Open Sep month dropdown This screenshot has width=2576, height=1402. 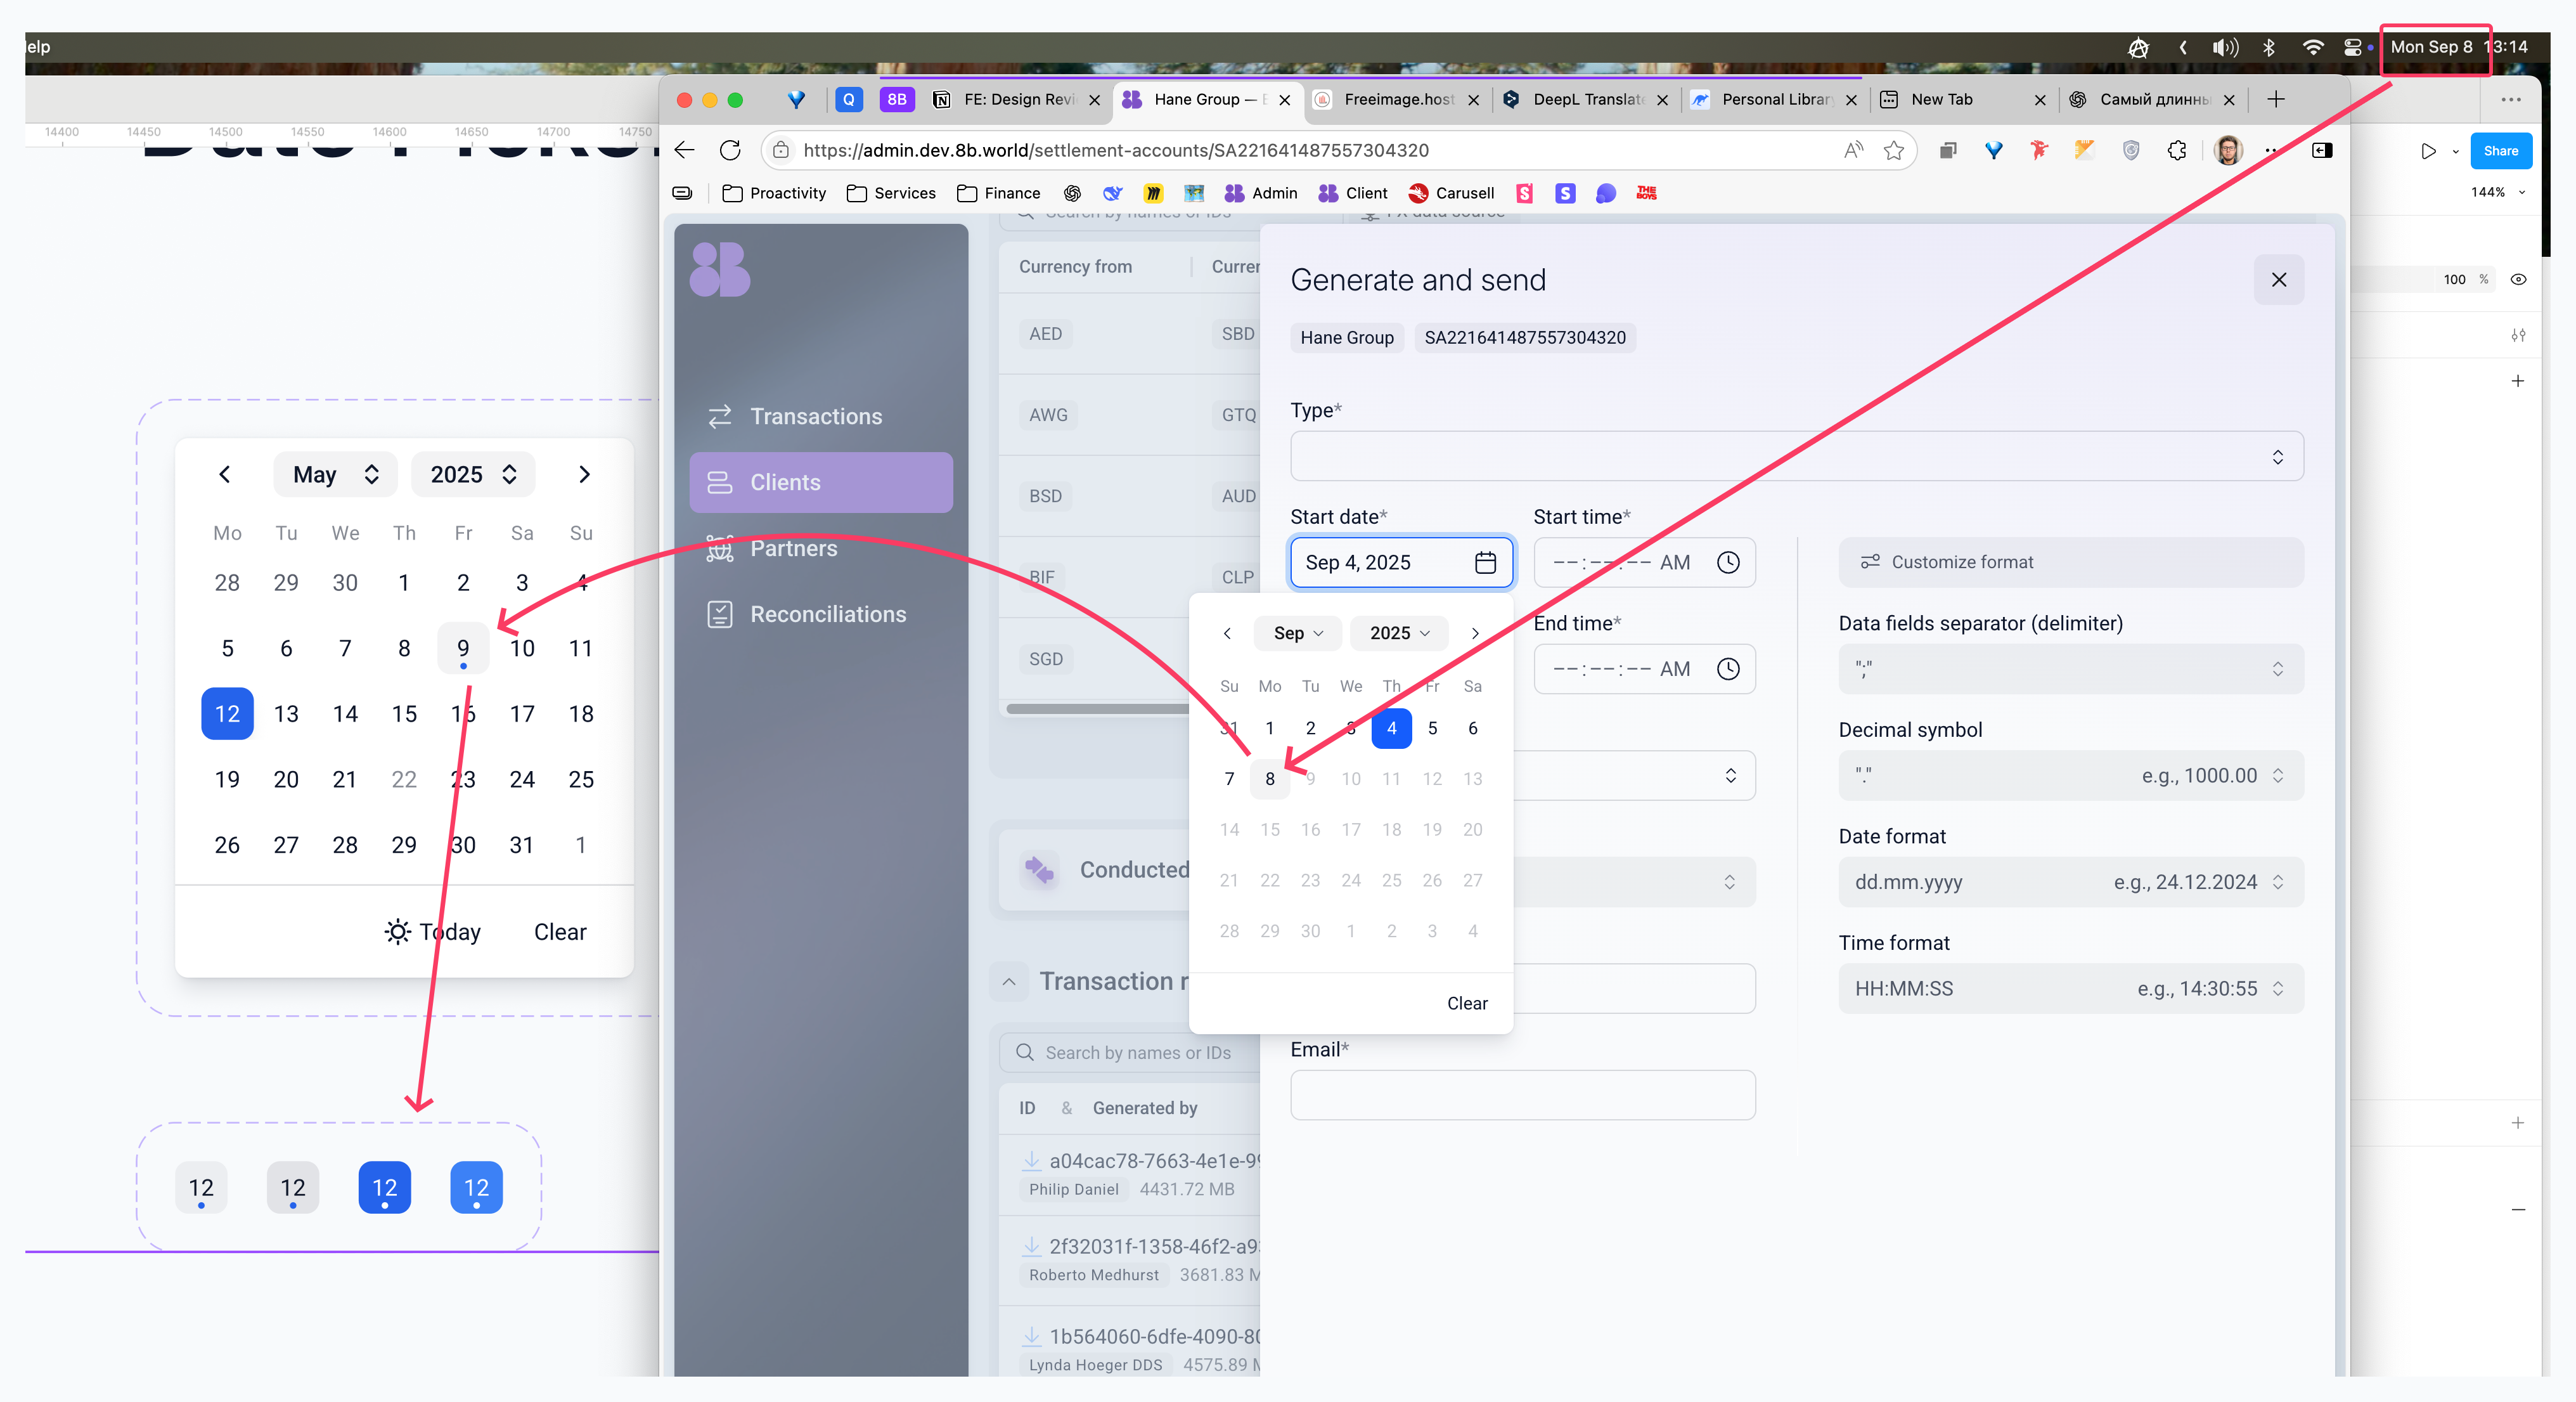[1298, 633]
